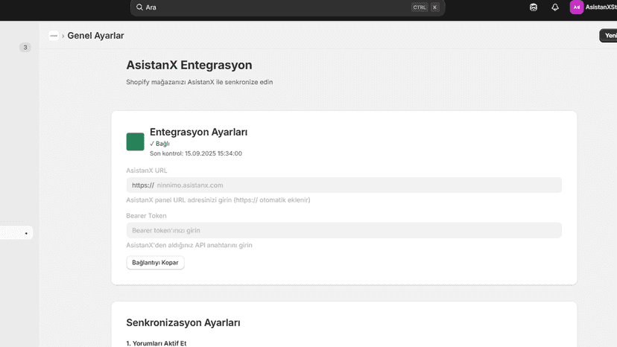Focus the Bearer Token input
The height and width of the screenshot is (347, 617).
(344, 230)
